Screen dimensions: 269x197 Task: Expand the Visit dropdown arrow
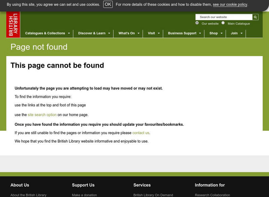159,34
